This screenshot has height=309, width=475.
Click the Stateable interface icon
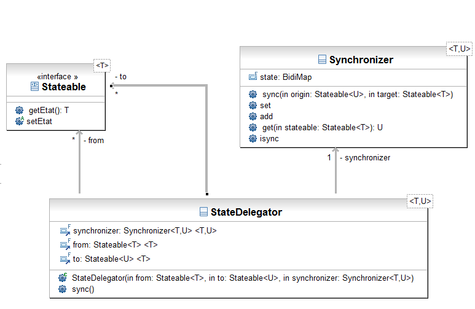(x=34, y=87)
